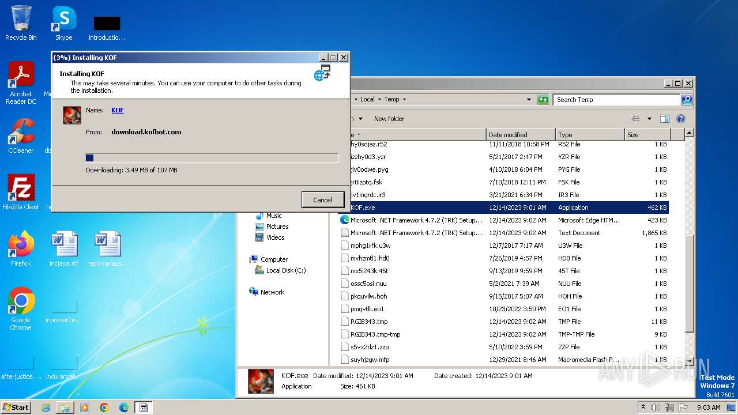The width and height of the screenshot is (738, 415).
Task: Click the KOF app icon in installer
Action: [x=72, y=115]
